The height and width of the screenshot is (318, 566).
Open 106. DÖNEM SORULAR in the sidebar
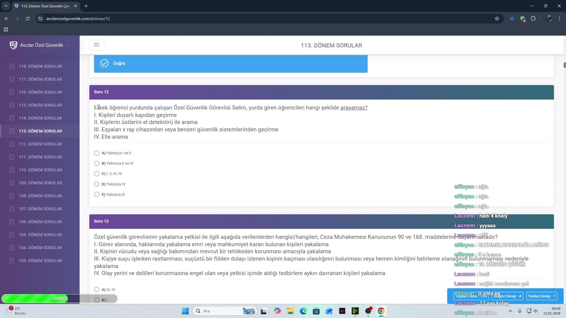pos(40,222)
